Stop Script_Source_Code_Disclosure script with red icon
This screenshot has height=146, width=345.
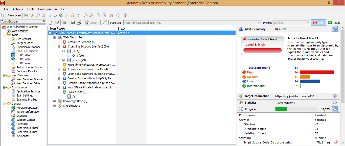coord(336,142)
